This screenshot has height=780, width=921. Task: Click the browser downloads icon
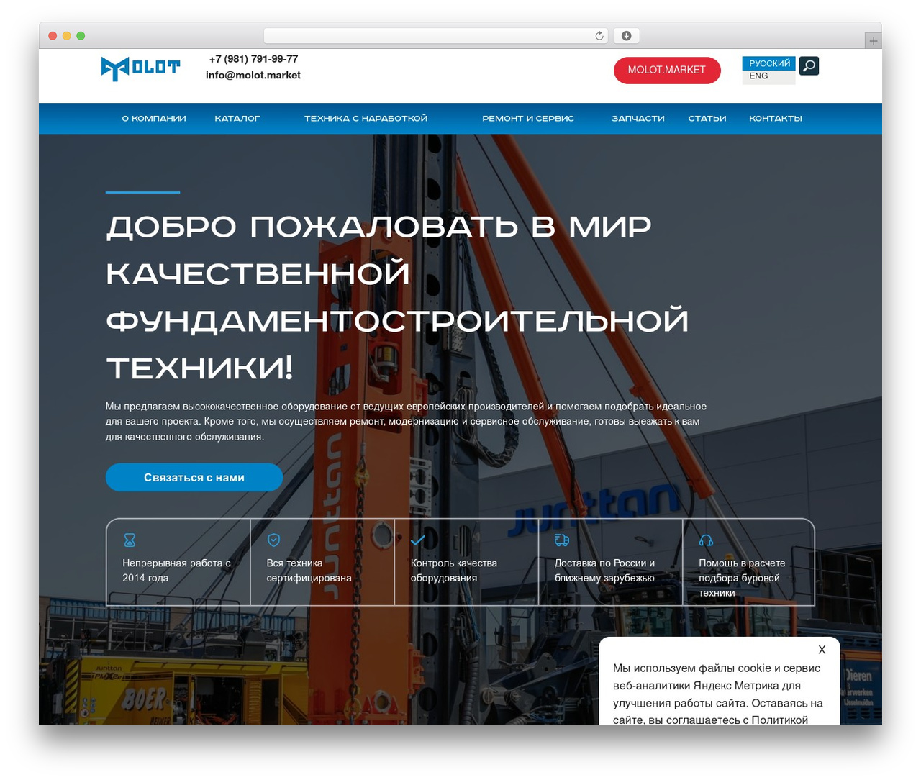tap(627, 36)
